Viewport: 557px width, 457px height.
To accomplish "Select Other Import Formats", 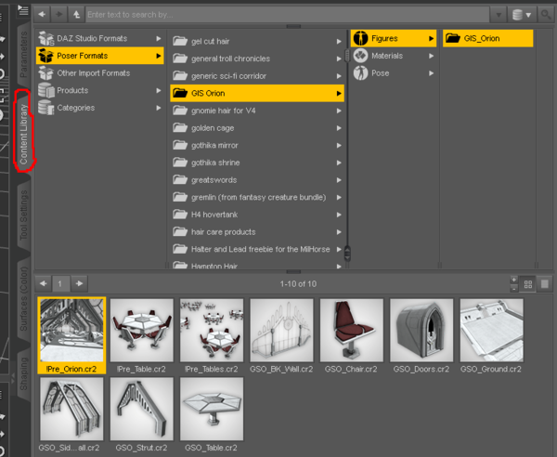I will (x=99, y=73).
